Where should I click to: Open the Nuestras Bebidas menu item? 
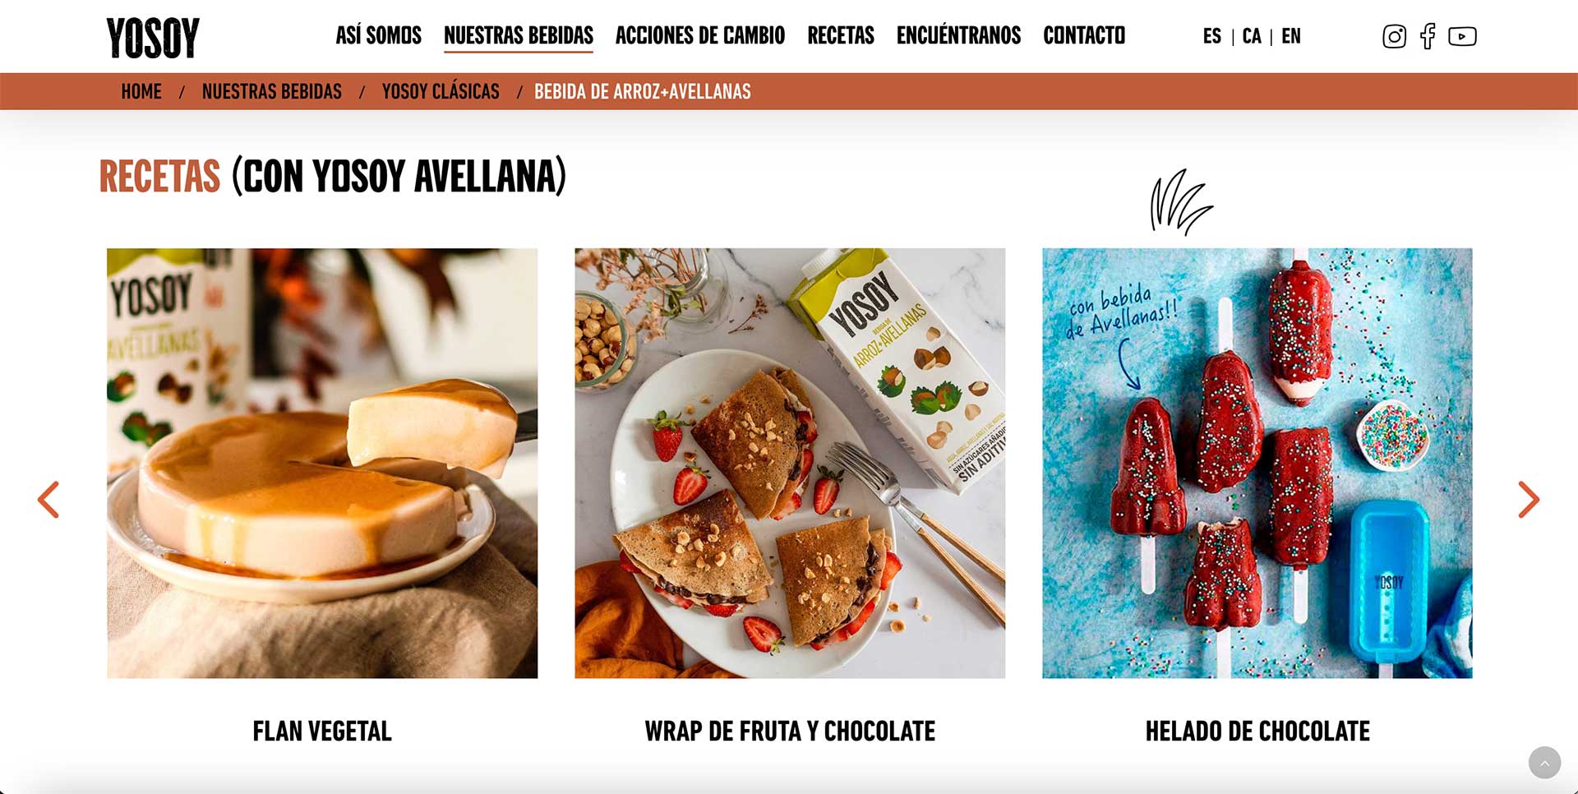(x=519, y=35)
